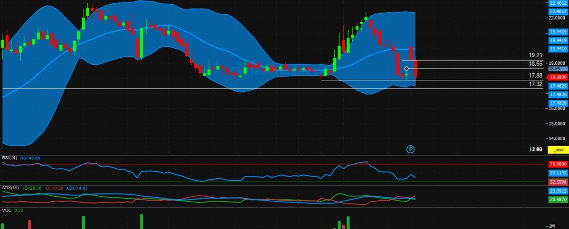Select the RSI(14) indicator label
The height and width of the screenshot is (229, 569).
coord(9,158)
